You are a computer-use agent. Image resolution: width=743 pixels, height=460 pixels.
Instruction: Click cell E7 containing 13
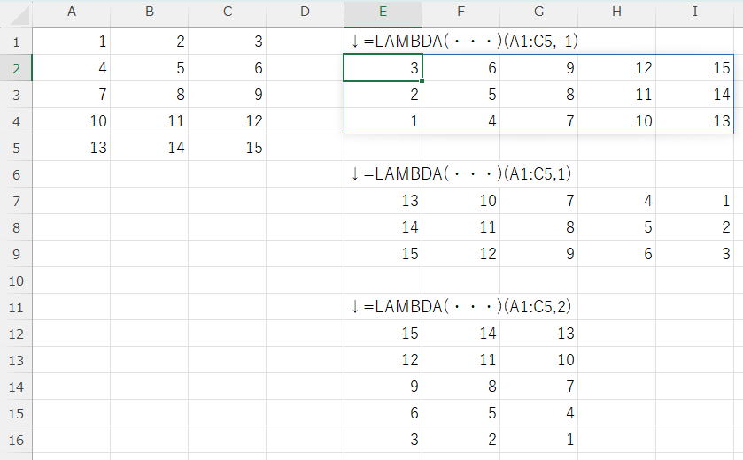383,201
